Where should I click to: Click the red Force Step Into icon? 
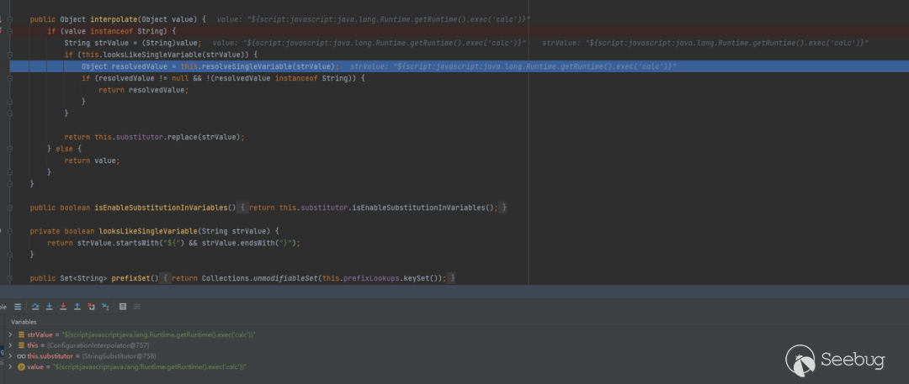pos(63,307)
